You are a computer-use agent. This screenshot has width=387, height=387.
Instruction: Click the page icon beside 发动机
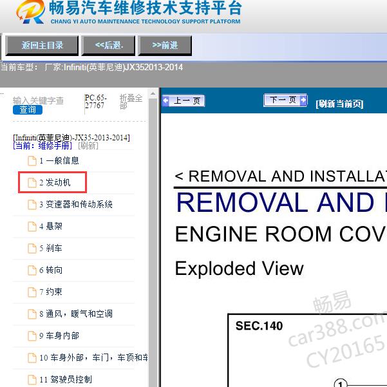[32, 183]
